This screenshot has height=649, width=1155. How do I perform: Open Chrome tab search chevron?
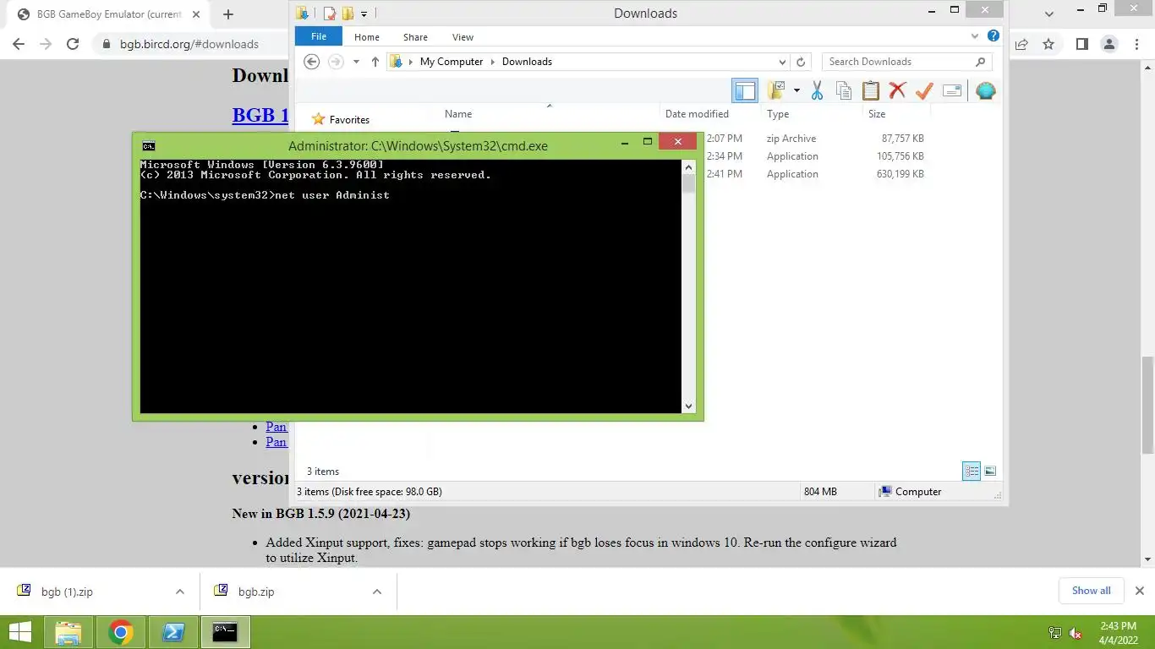click(x=1049, y=14)
